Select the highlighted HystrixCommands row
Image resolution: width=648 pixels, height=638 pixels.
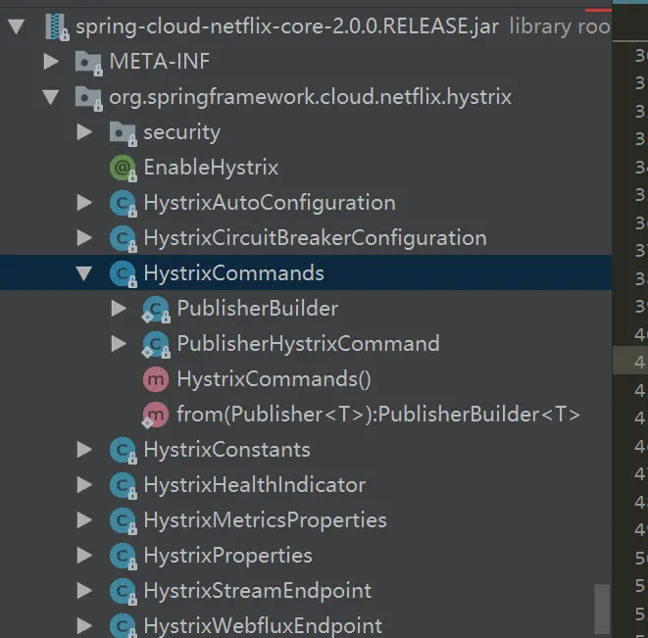[306, 272]
